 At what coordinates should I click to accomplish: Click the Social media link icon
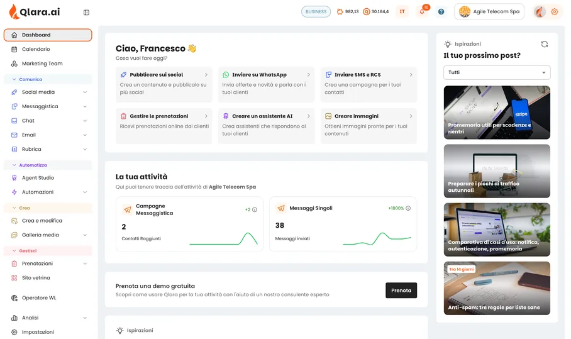[14, 92]
